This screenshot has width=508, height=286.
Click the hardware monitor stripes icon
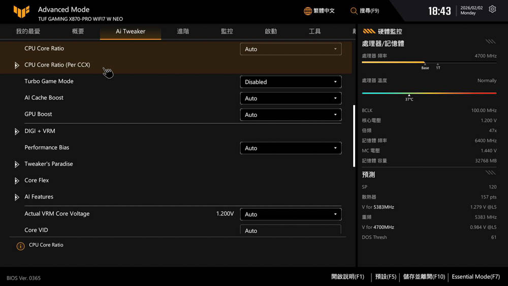[x=369, y=31]
